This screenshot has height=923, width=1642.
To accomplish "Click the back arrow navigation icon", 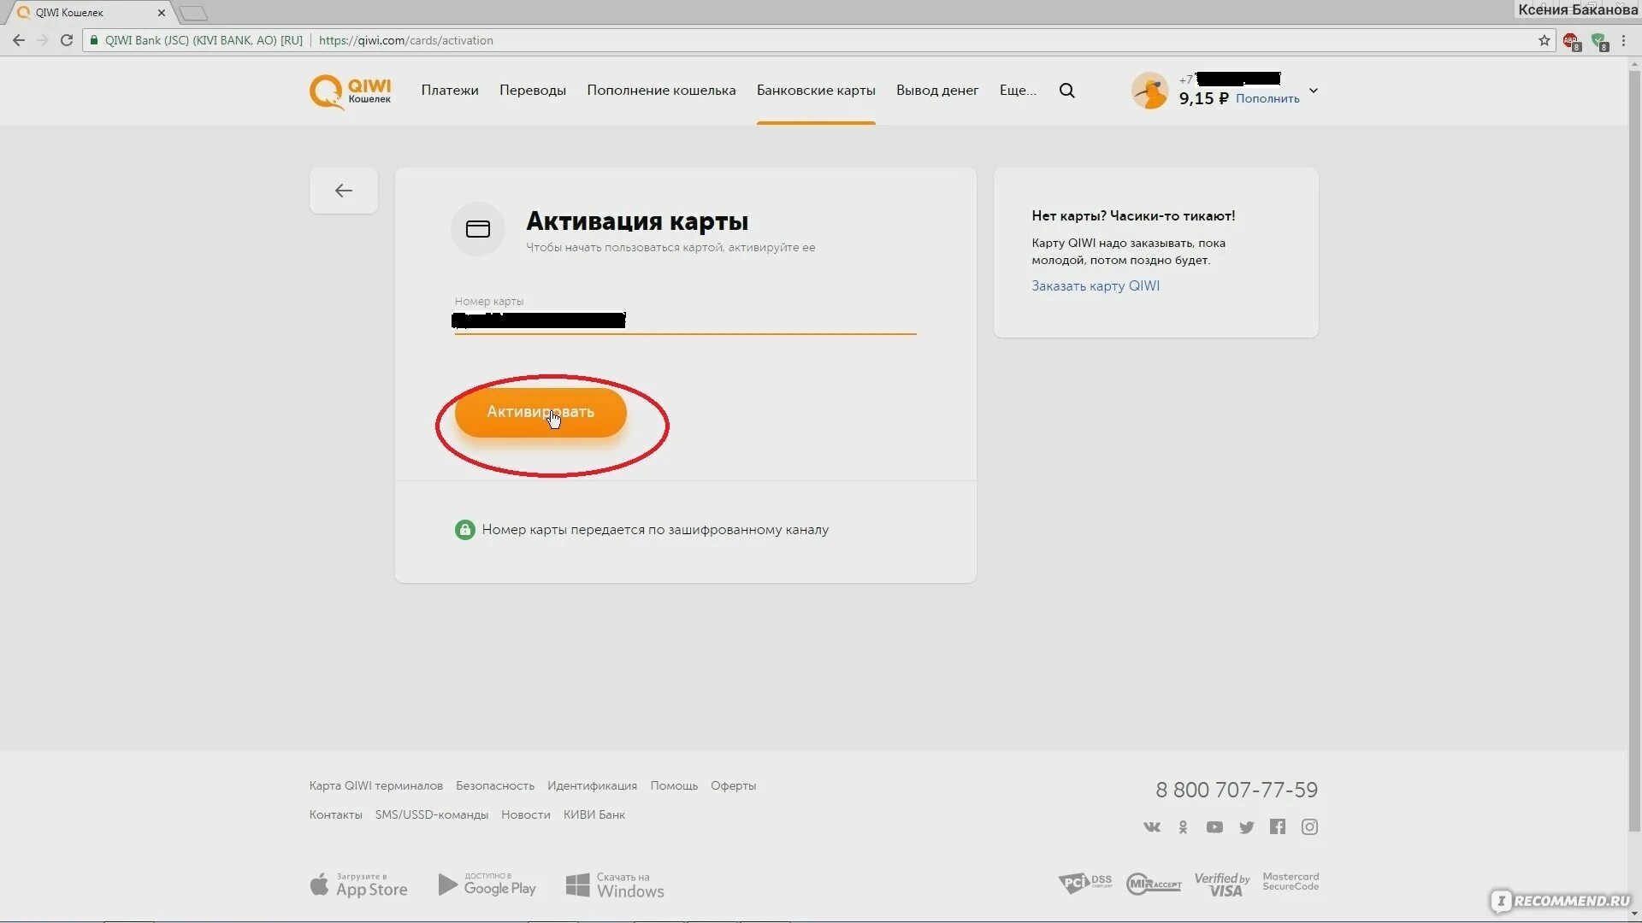I will pyautogui.click(x=343, y=191).
